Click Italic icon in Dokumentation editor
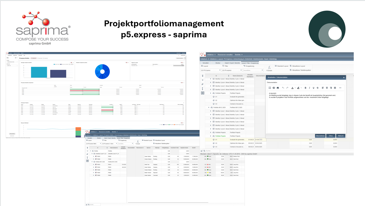 pyautogui.click(x=309, y=88)
